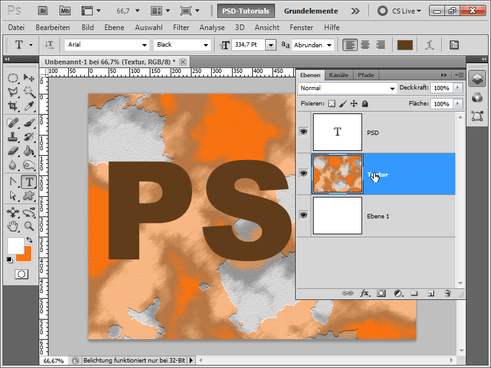Select the Horizontal Type tool in toolbox
This screenshot has height=368, width=491.
[29, 182]
